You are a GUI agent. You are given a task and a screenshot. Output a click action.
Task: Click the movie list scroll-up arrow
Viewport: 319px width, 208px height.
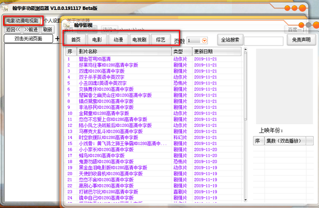[x=245, y=49]
